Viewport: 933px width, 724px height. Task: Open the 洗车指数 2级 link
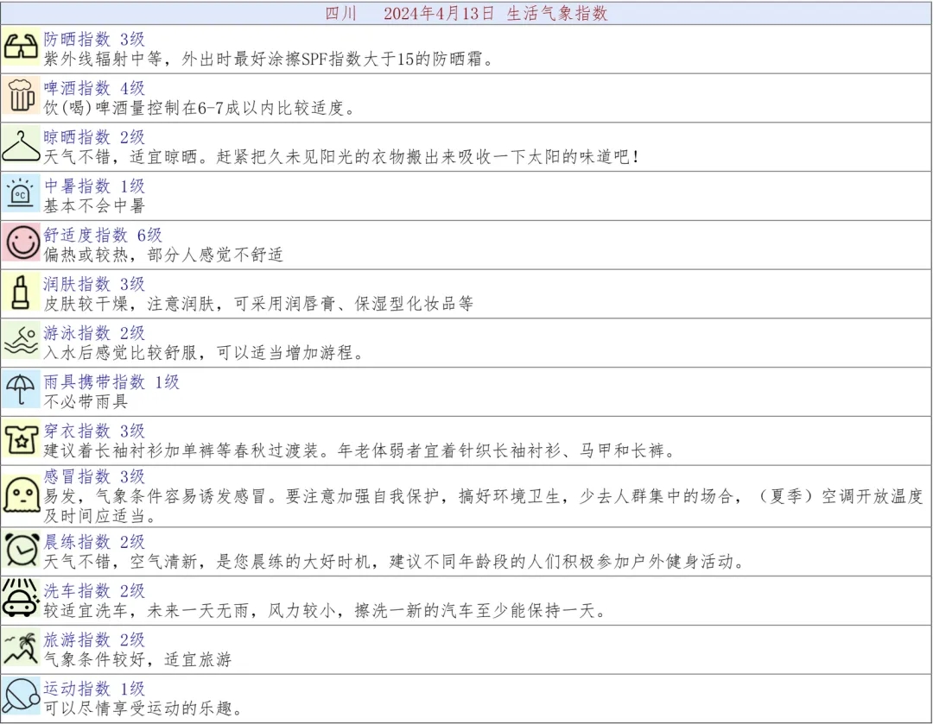pos(94,591)
